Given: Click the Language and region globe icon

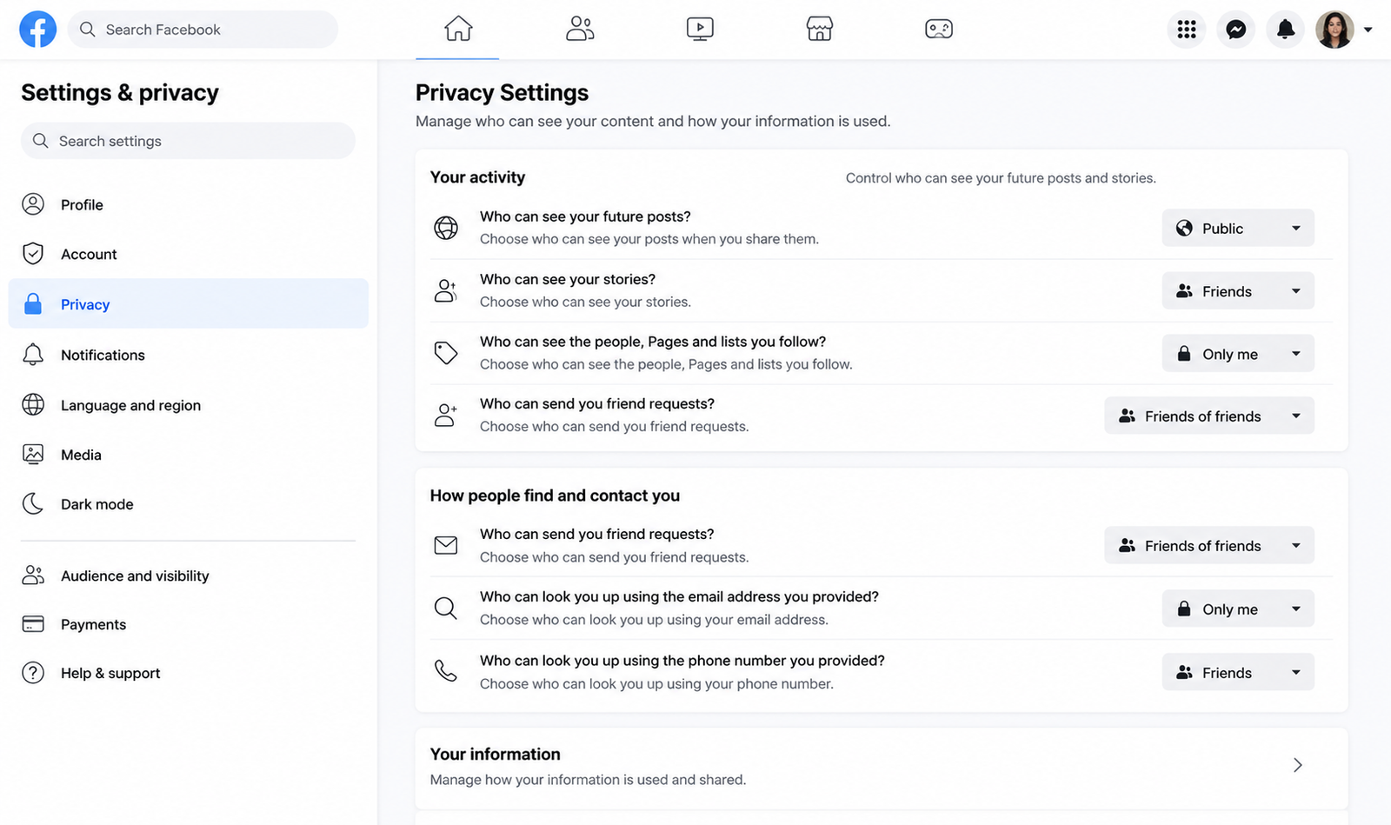Looking at the screenshot, I should tap(33, 404).
